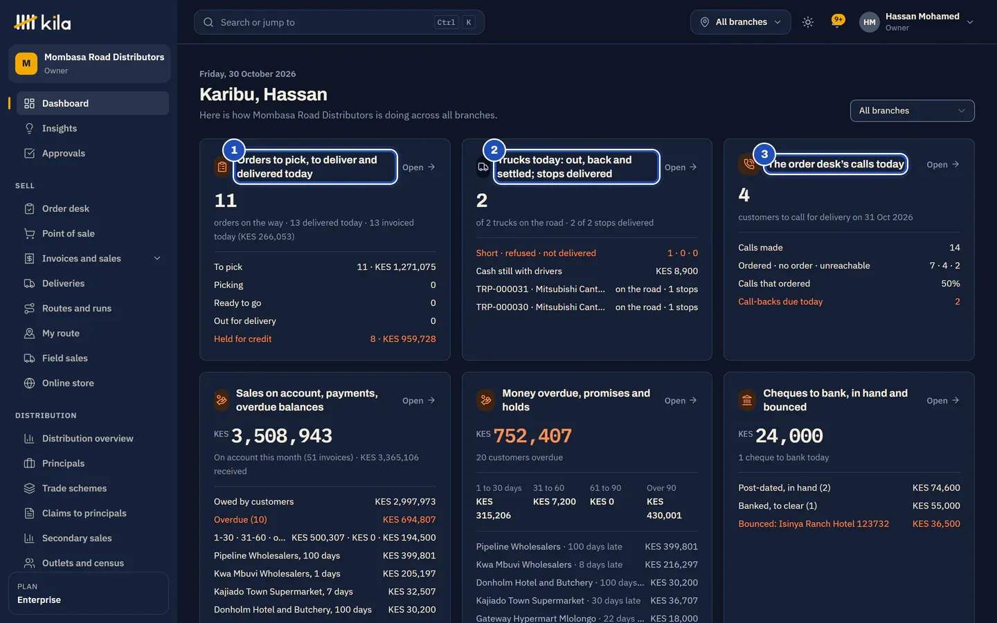Click the Dashboard grid icon in the sidebar
Viewport: 997px width, 623px height.
click(29, 103)
